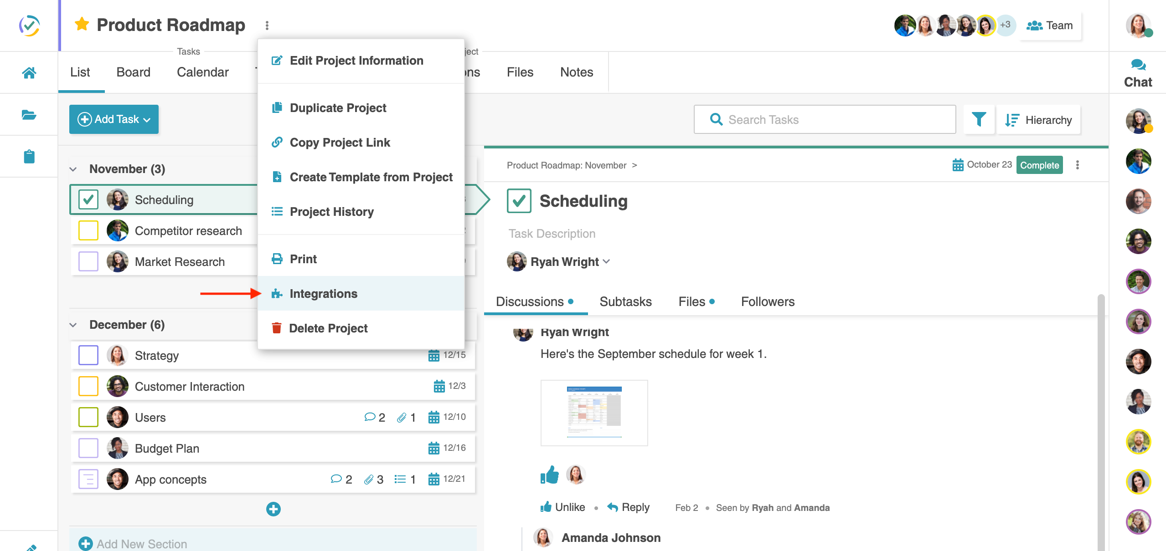Uncheck the completed Scheduling task
1166x551 pixels.
pos(88,199)
